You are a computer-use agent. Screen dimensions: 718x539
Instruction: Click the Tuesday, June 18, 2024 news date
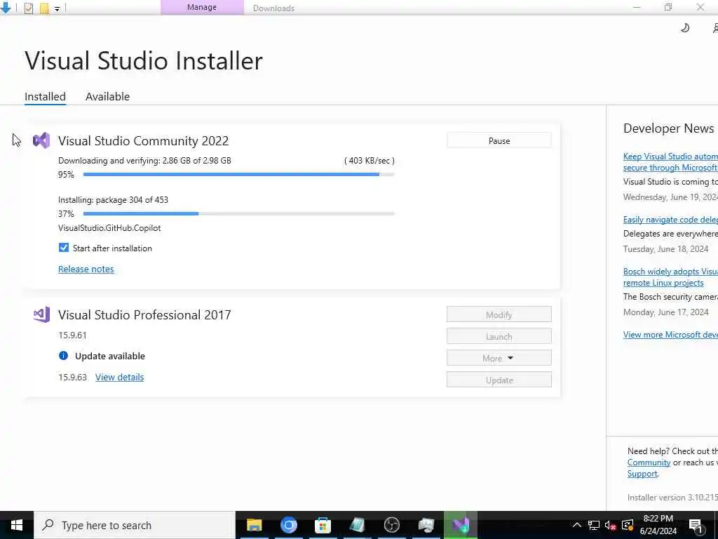[x=666, y=249]
